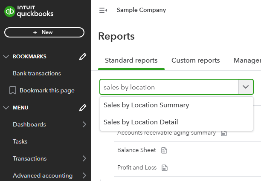Click the Sample Company name

(141, 10)
